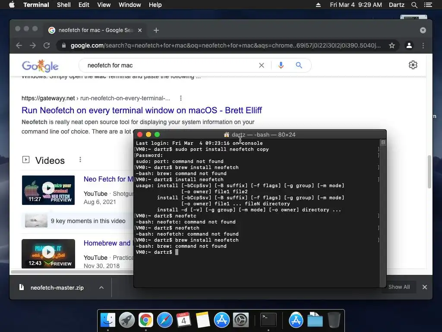Click Terminal window title with home icon
This screenshot has width=442, height=332.
pyautogui.click(x=259, y=135)
